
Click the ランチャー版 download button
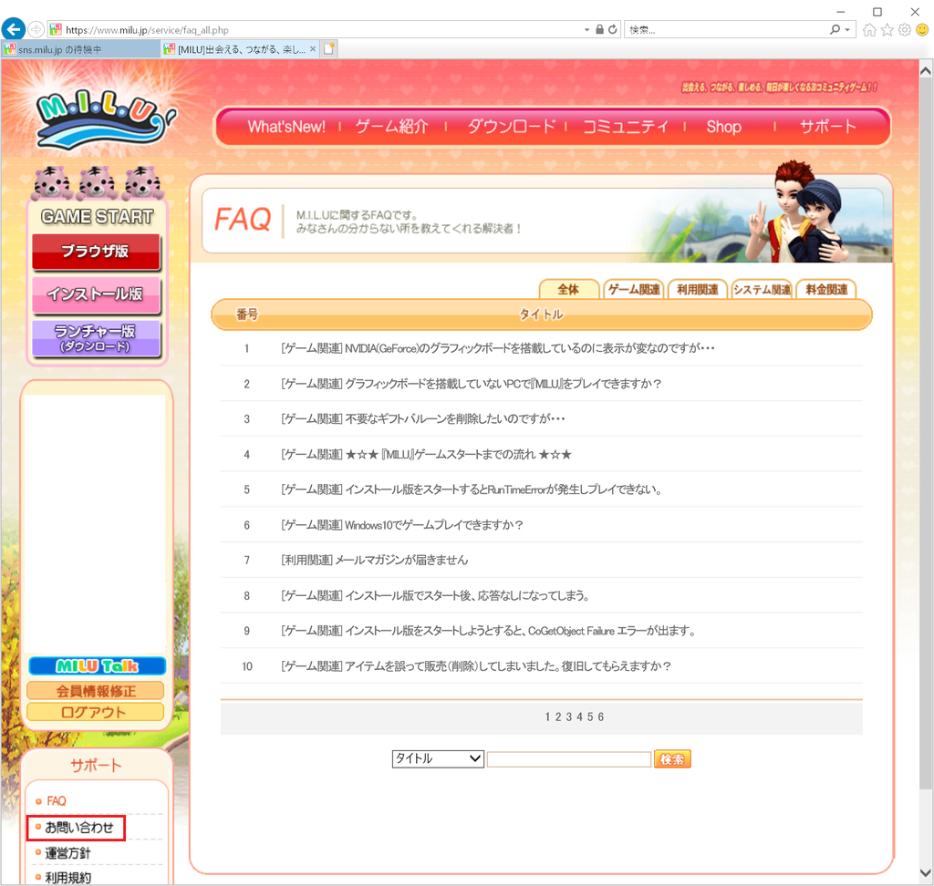tap(96, 338)
